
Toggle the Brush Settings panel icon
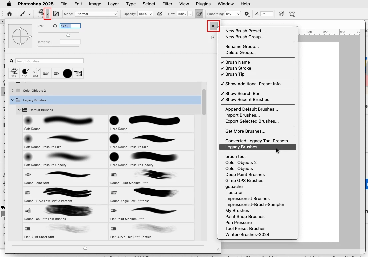(56, 14)
